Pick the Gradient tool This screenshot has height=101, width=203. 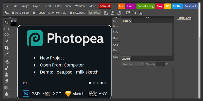7,88
